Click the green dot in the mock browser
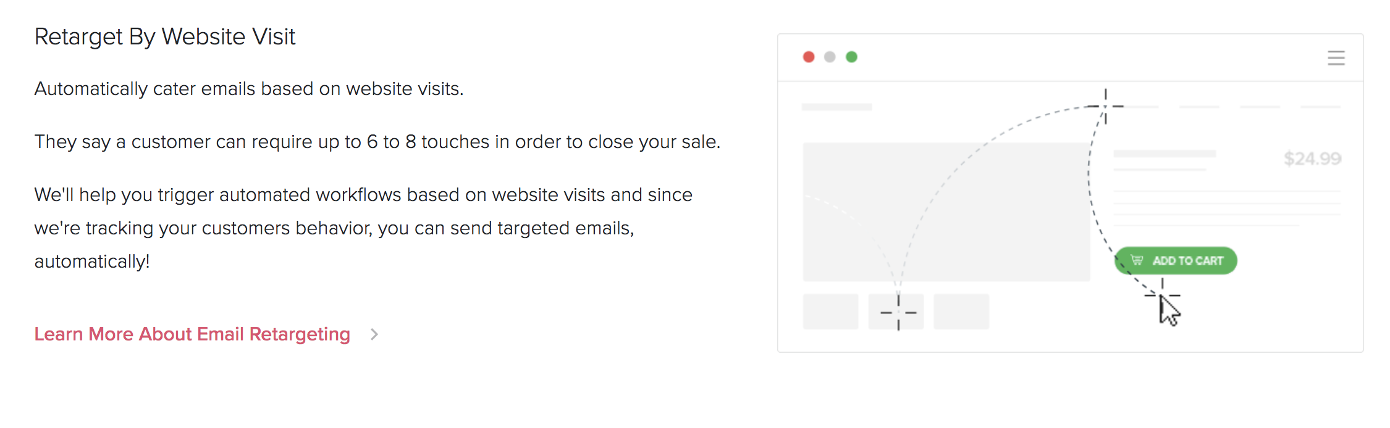The width and height of the screenshot is (1390, 428). click(x=851, y=57)
